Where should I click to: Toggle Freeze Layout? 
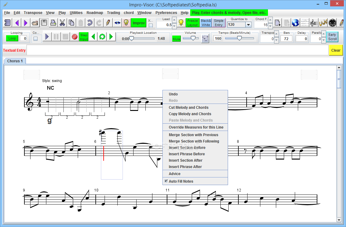coord(192,23)
